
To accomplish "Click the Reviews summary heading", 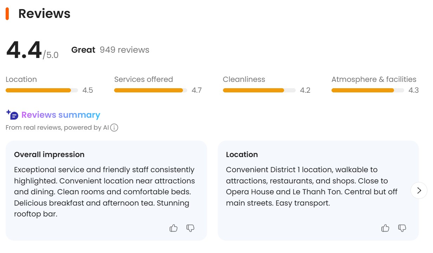I will click(x=61, y=115).
